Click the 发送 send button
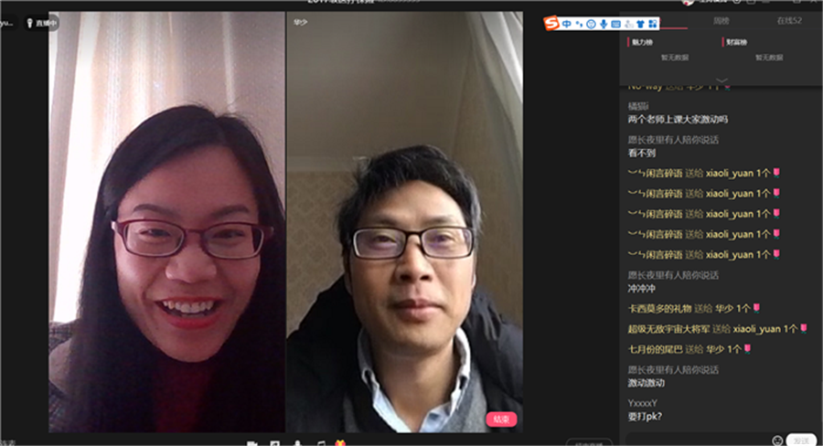 800,440
